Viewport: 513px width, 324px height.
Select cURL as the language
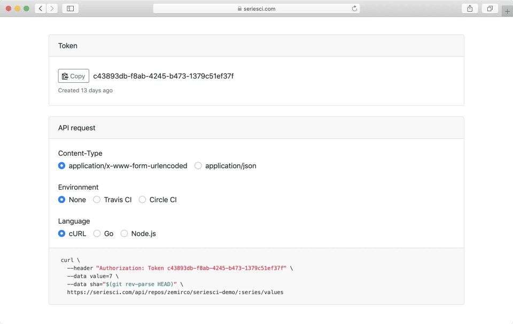[62, 234]
